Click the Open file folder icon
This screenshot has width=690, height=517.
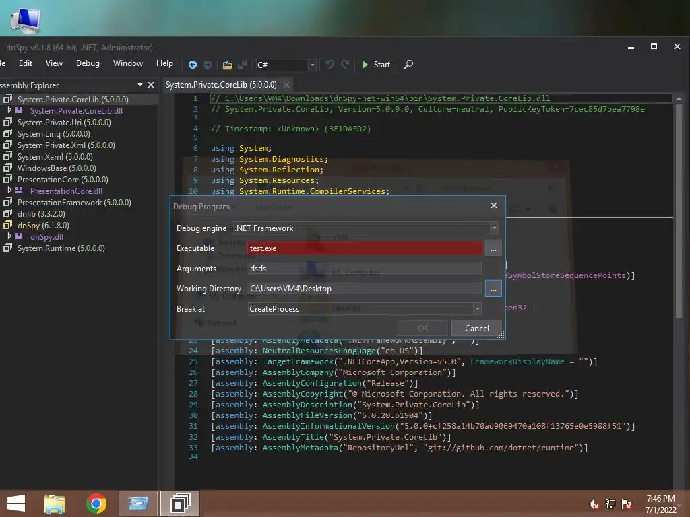(x=227, y=65)
